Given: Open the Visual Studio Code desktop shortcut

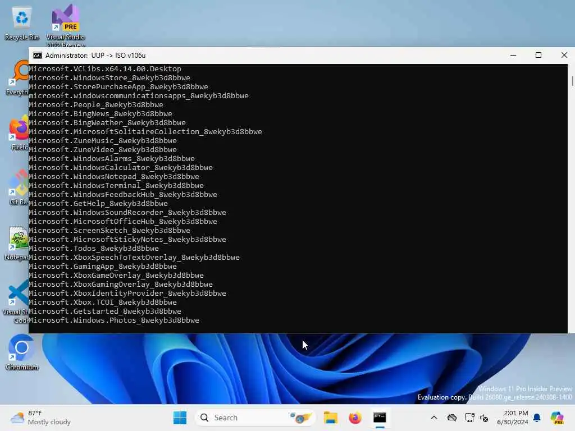Looking at the screenshot, I should 16,301.
